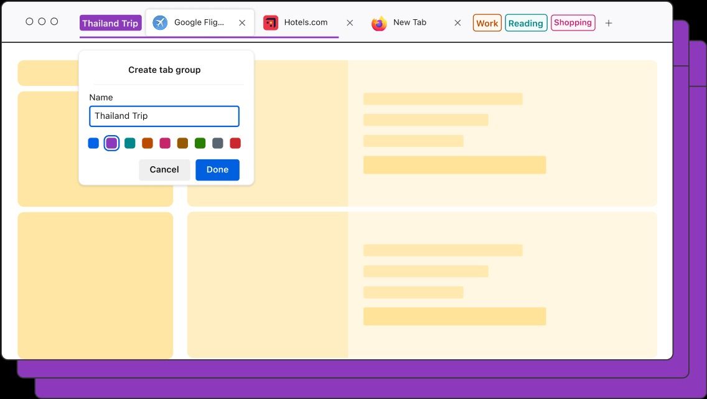707x399 pixels.
Task: Choose the red group color swatch
Action: click(x=235, y=143)
